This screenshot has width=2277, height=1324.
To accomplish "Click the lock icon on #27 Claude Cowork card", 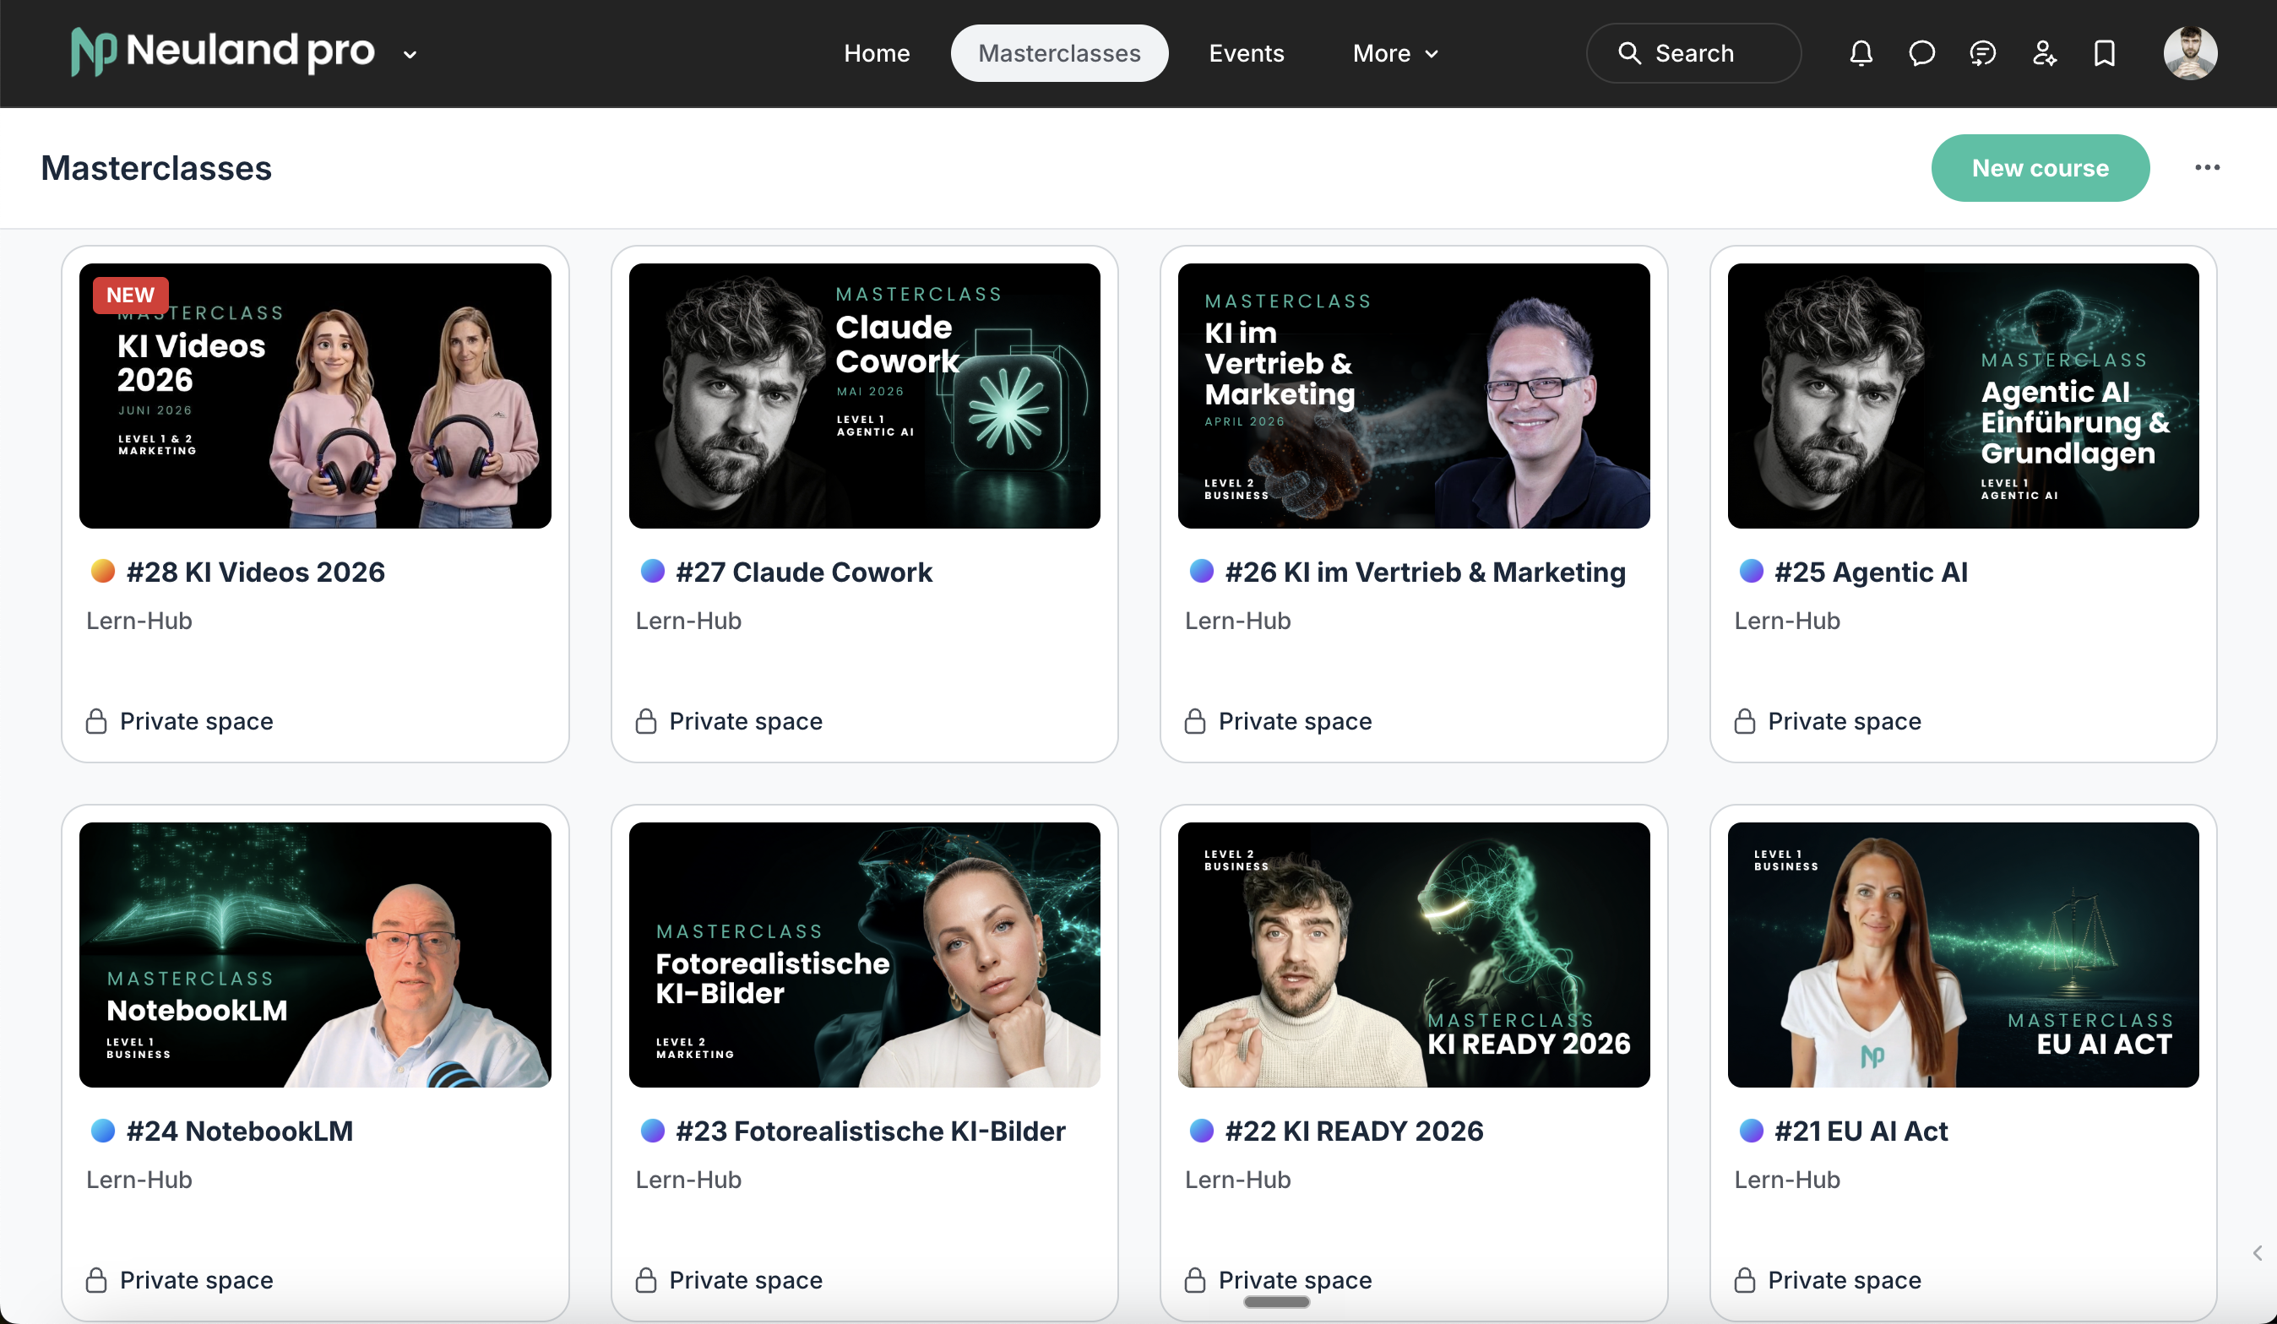I will [645, 721].
